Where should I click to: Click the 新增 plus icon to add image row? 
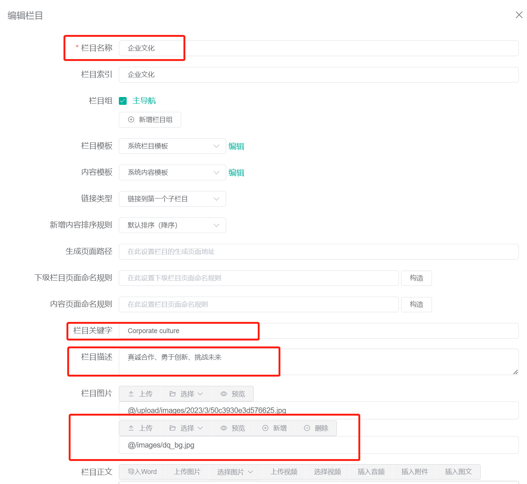[x=265, y=428]
